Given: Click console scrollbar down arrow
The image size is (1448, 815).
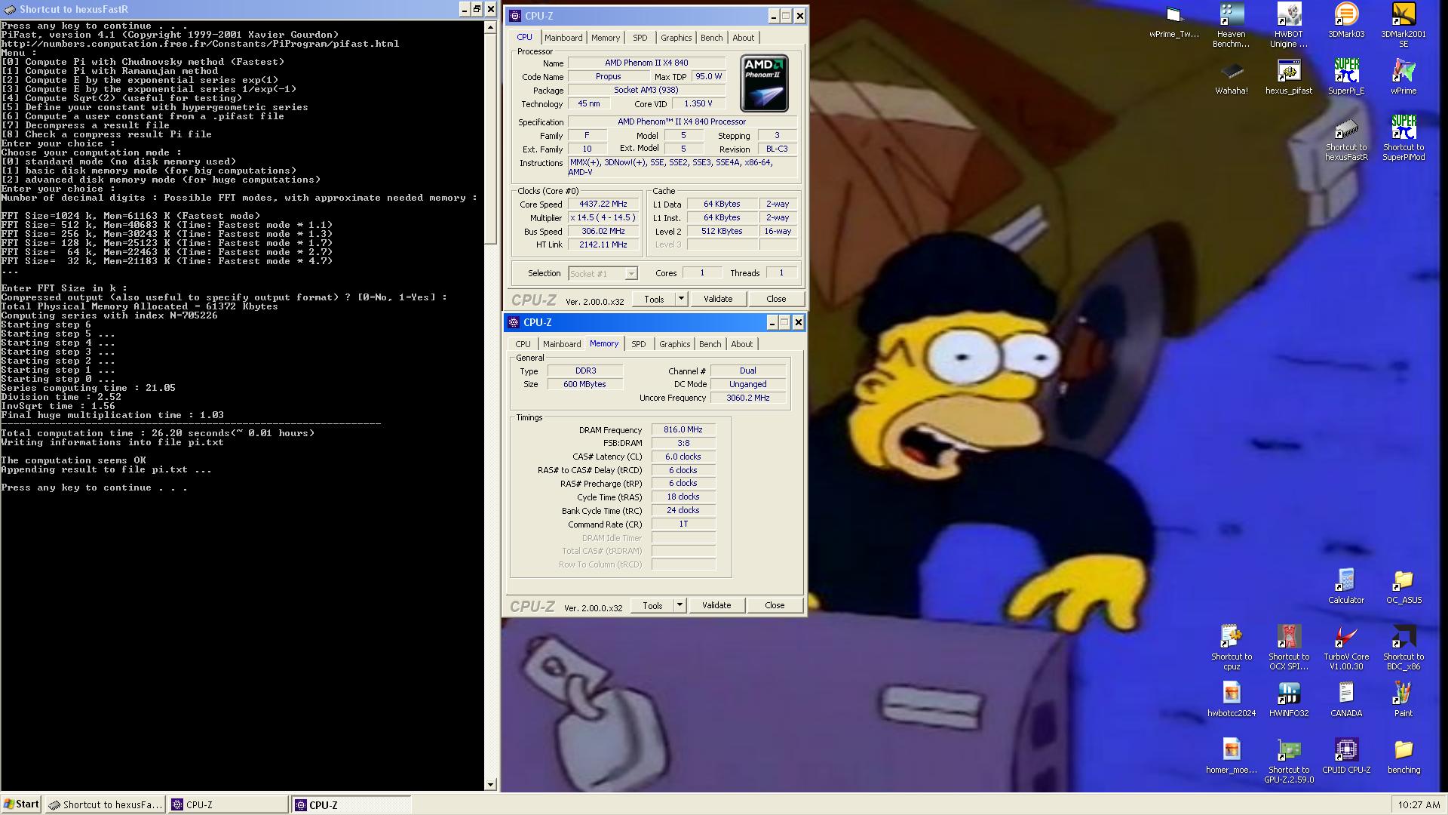Looking at the screenshot, I should (x=490, y=785).
